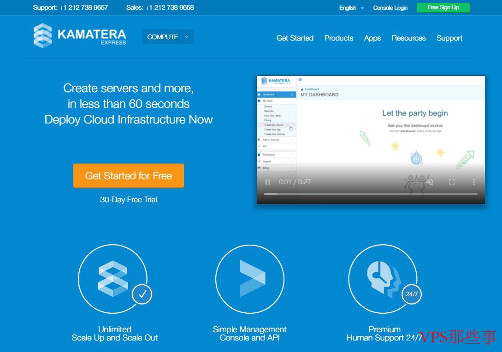The image size is (502, 352).
Task: Pause the dashboard demo video
Action: tap(268, 182)
